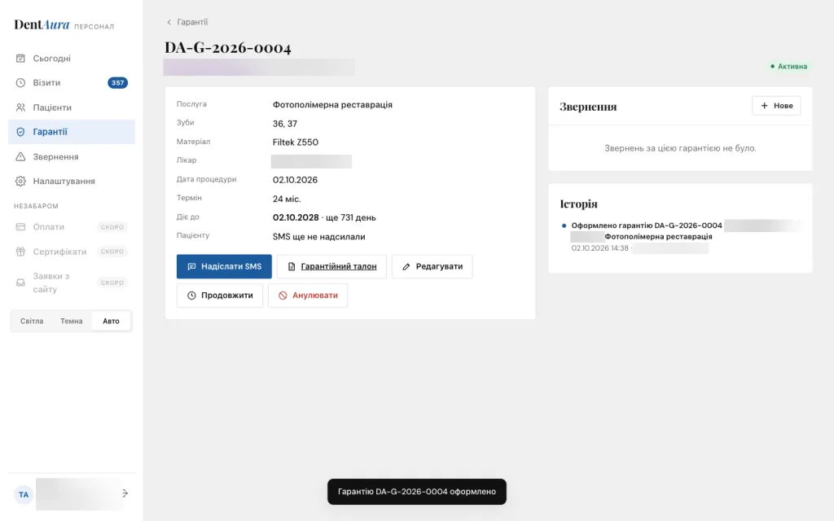Click the logout arrow icon at bottom of sidebar

coord(125,493)
